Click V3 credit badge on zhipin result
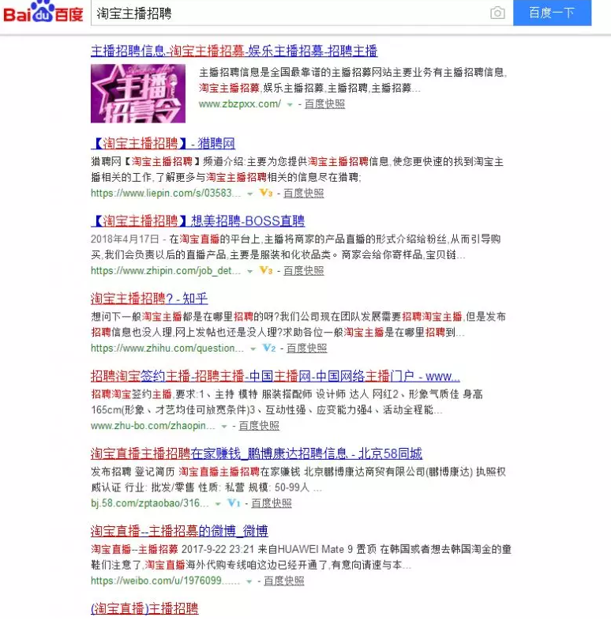 tap(265, 270)
